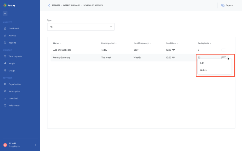The image size is (242, 151).
Task: Sort by Email frequency column
Action: [x=142, y=43]
